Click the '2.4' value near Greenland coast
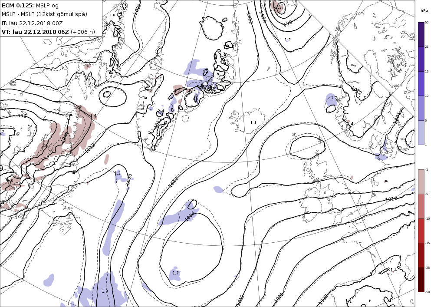Image resolution: width=434 pixels, height=307 pixels. (x=161, y=111)
